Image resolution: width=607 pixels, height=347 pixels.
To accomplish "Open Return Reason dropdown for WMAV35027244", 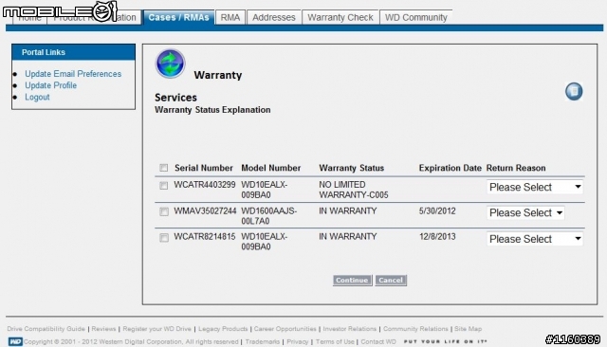I will pos(525,212).
